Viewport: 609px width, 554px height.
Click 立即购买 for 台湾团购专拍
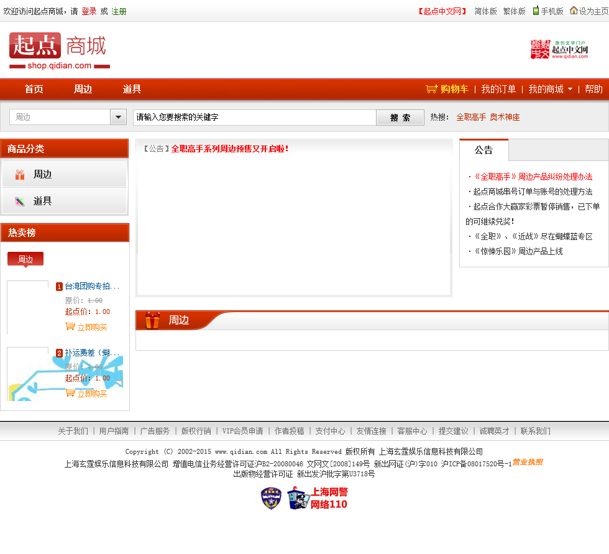[92, 327]
